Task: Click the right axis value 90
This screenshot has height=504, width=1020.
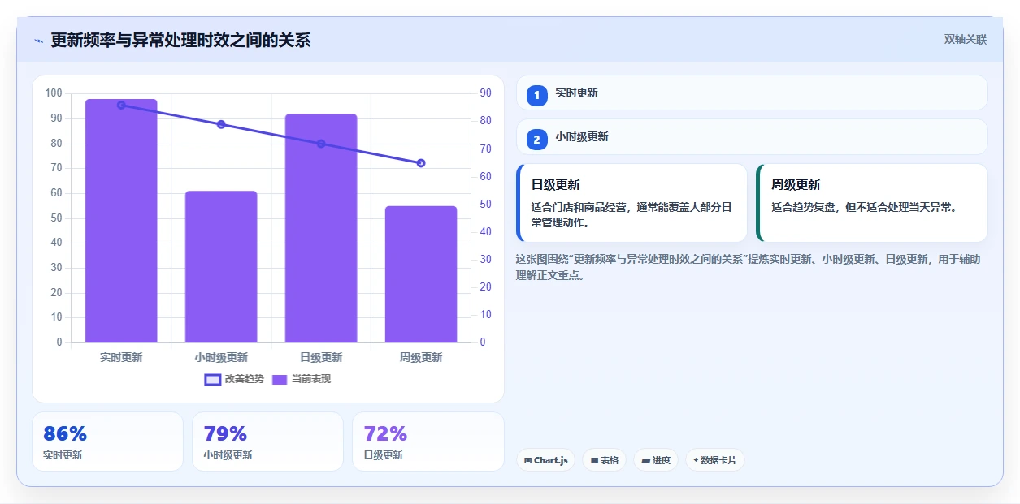Action: coord(485,93)
